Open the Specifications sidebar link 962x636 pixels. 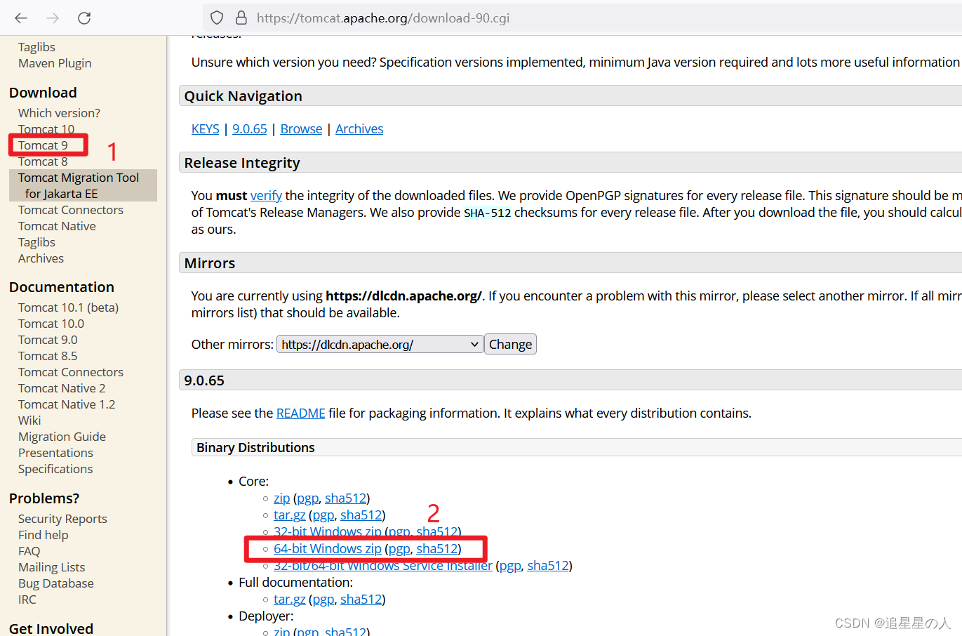point(55,469)
